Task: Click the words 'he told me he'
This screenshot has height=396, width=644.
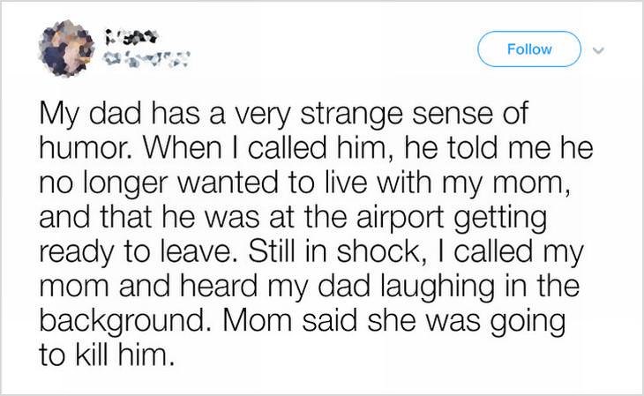Action: click(498, 148)
